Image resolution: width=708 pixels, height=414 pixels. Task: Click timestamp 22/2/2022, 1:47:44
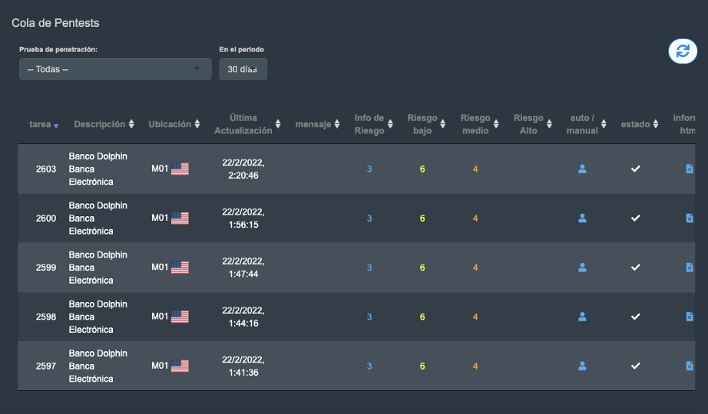[x=243, y=268]
